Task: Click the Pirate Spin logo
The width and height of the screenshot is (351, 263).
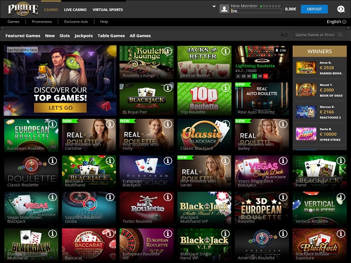Action: [23, 9]
